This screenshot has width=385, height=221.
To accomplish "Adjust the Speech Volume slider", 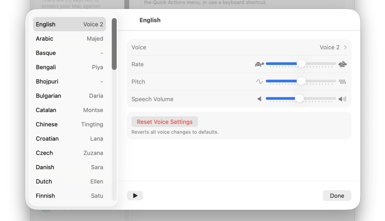I will [x=301, y=99].
